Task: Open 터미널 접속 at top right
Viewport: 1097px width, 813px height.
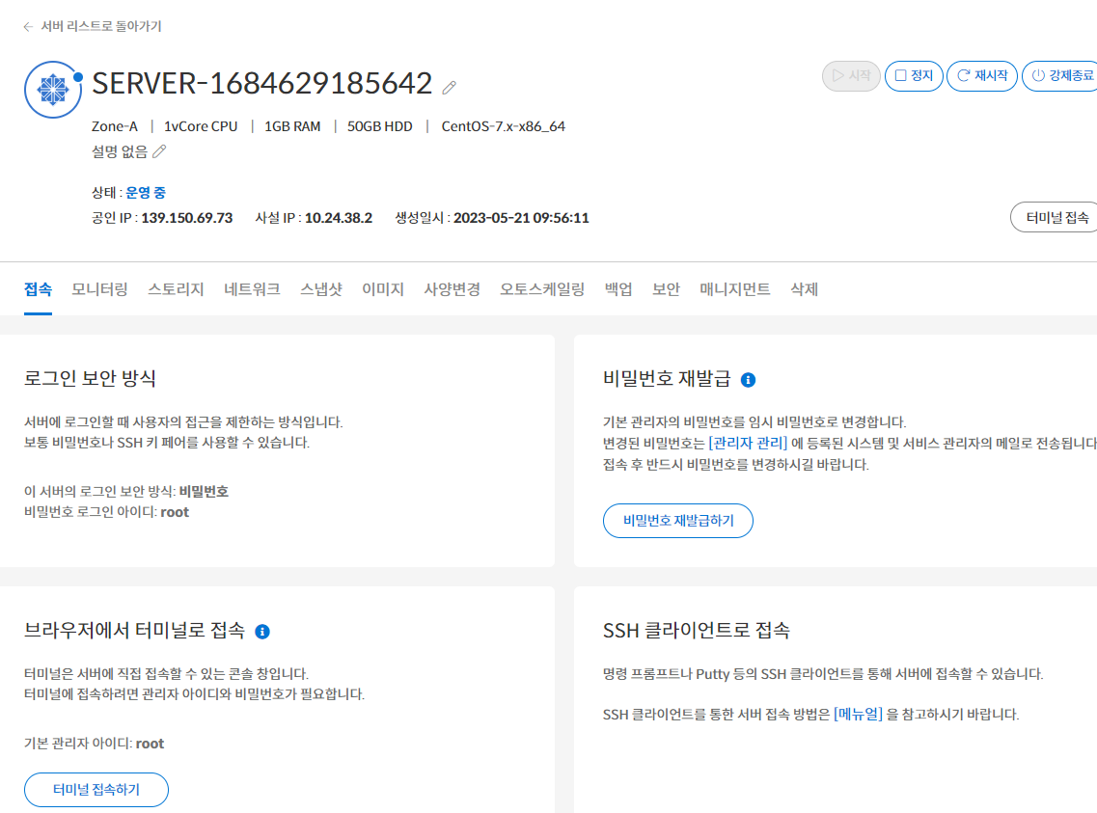Action: (1055, 217)
